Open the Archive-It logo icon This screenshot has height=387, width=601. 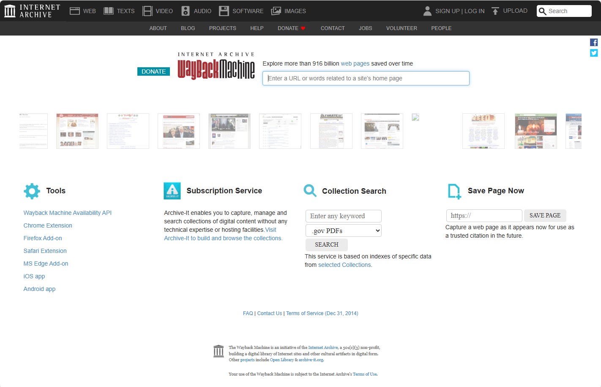[172, 190]
